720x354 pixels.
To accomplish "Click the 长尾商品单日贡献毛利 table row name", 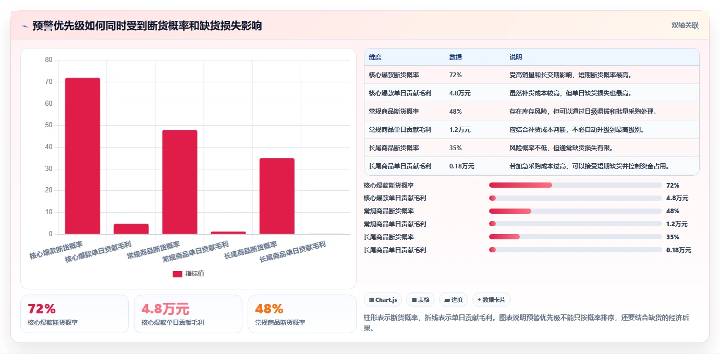I will pos(400,166).
